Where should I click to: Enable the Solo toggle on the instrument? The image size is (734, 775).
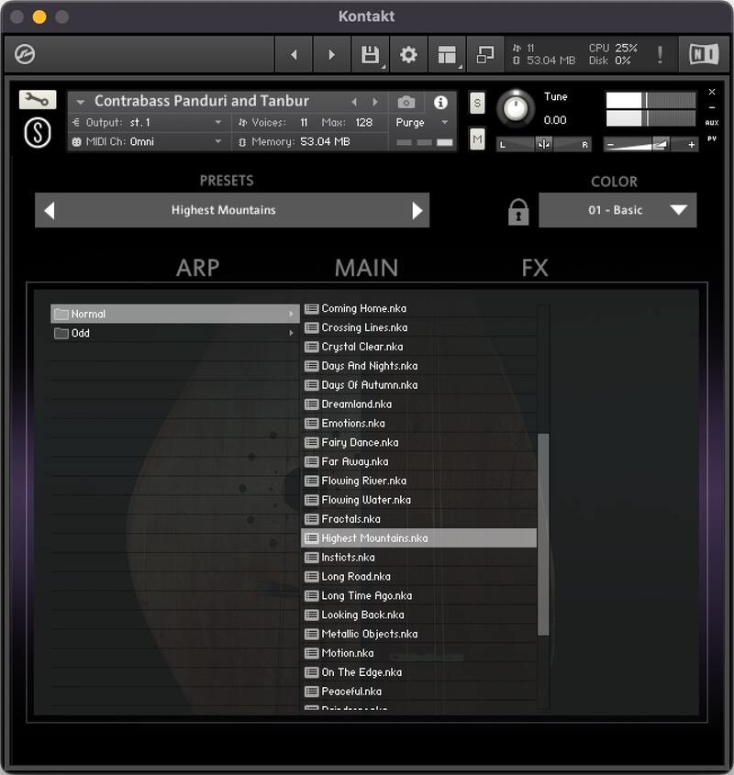coord(476,103)
